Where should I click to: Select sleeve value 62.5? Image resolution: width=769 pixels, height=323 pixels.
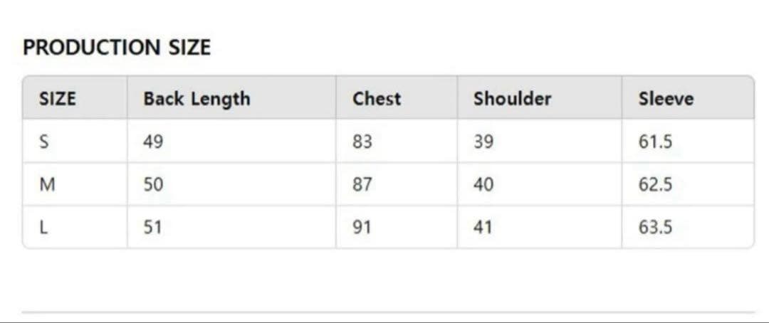pos(655,185)
